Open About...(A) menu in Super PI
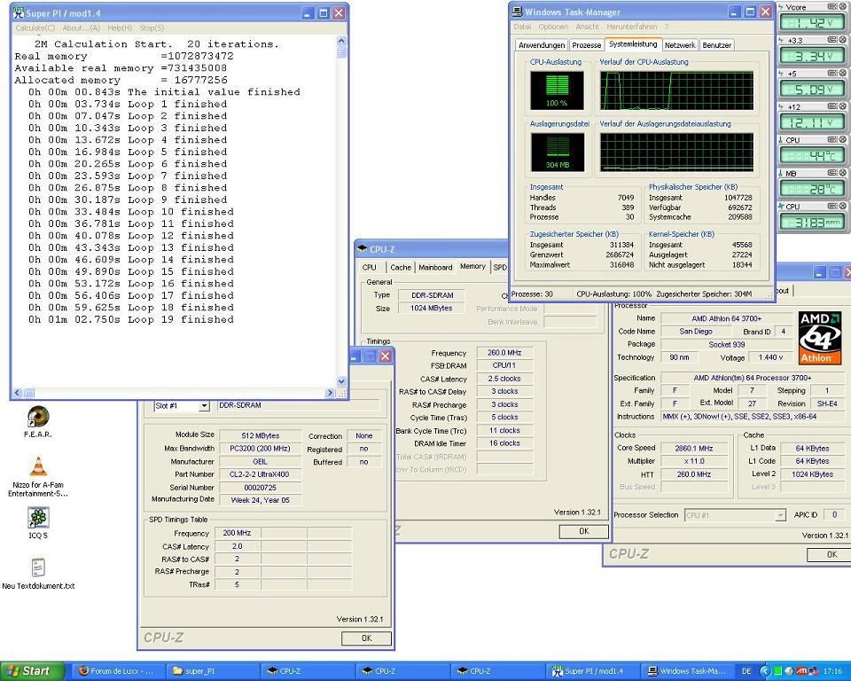This screenshot has width=851, height=681. coord(82,27)
